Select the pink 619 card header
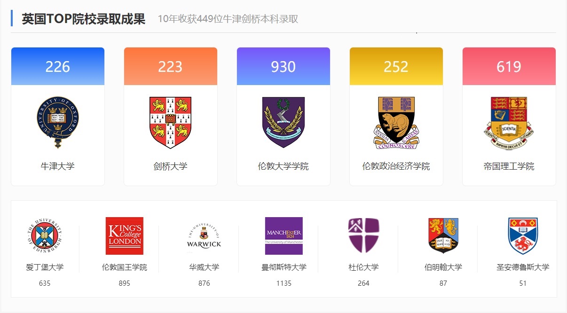Screen dimensions: 567x313 [x=509, y=66]
